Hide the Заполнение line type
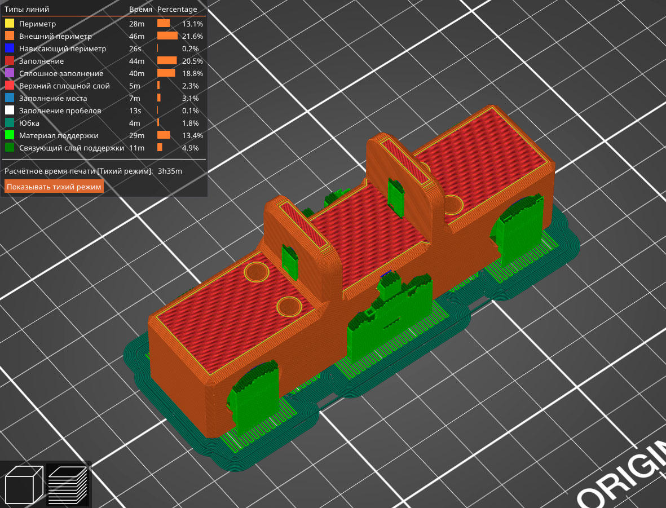This screenshot has width=666, height=508. point(41,61)
